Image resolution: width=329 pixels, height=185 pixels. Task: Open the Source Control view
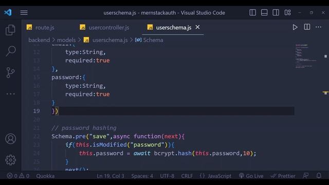click(x=10, y=72)
